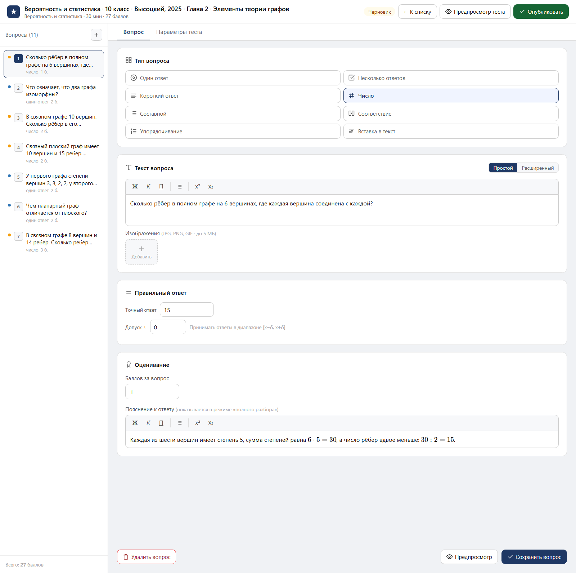Toggle underline in question text toolbar
The image size is (576, 573).
[x=161, y=187]
